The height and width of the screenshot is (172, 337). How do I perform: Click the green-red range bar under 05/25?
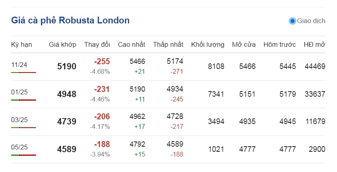pos(24,155)
